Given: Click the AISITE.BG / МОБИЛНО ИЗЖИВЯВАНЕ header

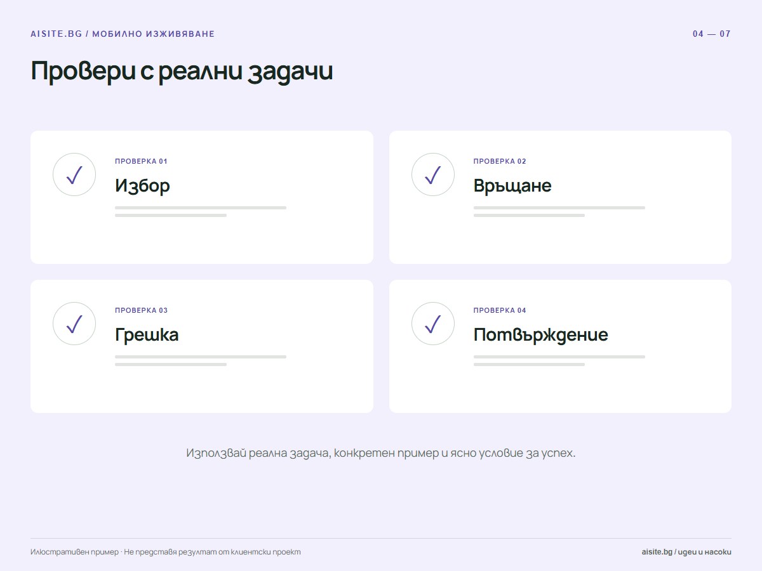Looking at the screenshot, I should [123, 34].
